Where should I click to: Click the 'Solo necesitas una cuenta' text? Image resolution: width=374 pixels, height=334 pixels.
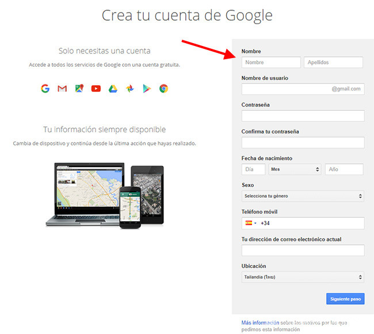click(105, 51)
